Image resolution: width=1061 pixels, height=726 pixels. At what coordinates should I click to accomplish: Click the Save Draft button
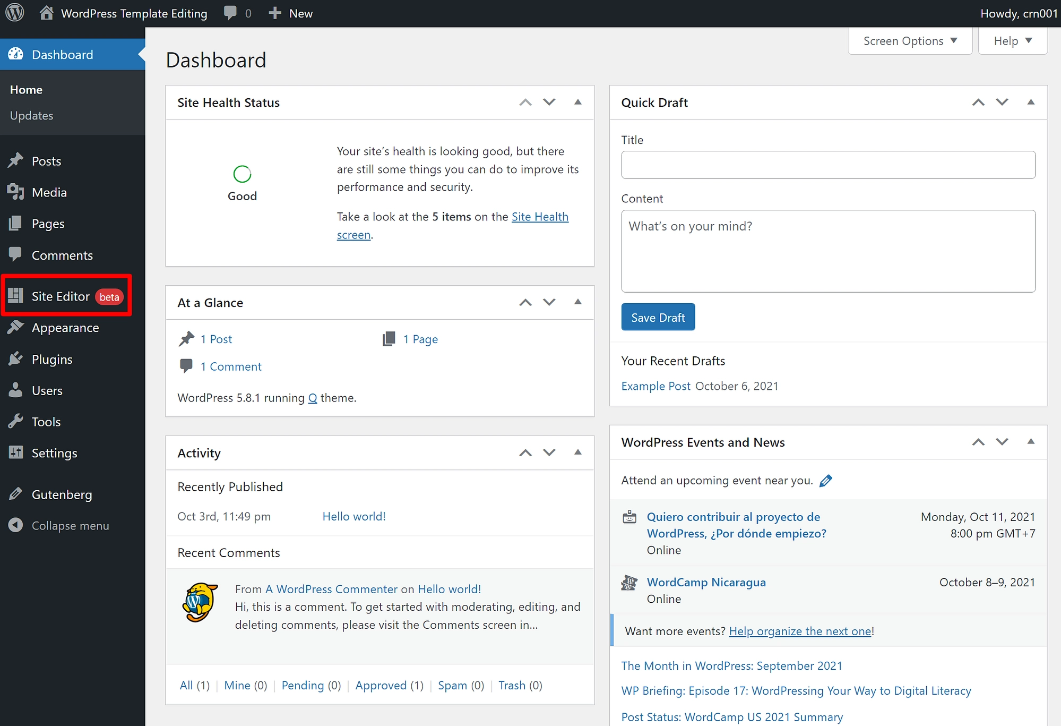pyautogui.click(x=658, y=317)
